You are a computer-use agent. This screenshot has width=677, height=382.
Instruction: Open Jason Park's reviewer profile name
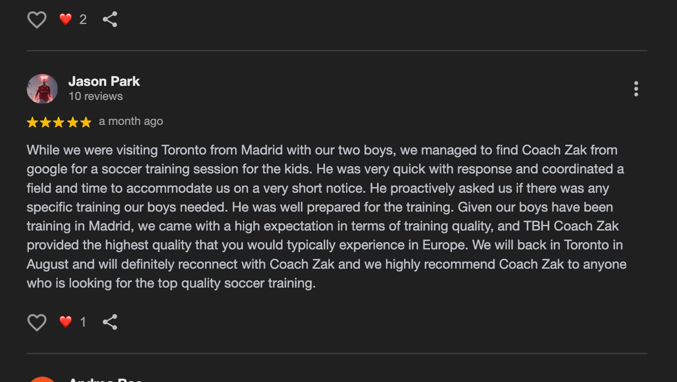coord(104,82)
